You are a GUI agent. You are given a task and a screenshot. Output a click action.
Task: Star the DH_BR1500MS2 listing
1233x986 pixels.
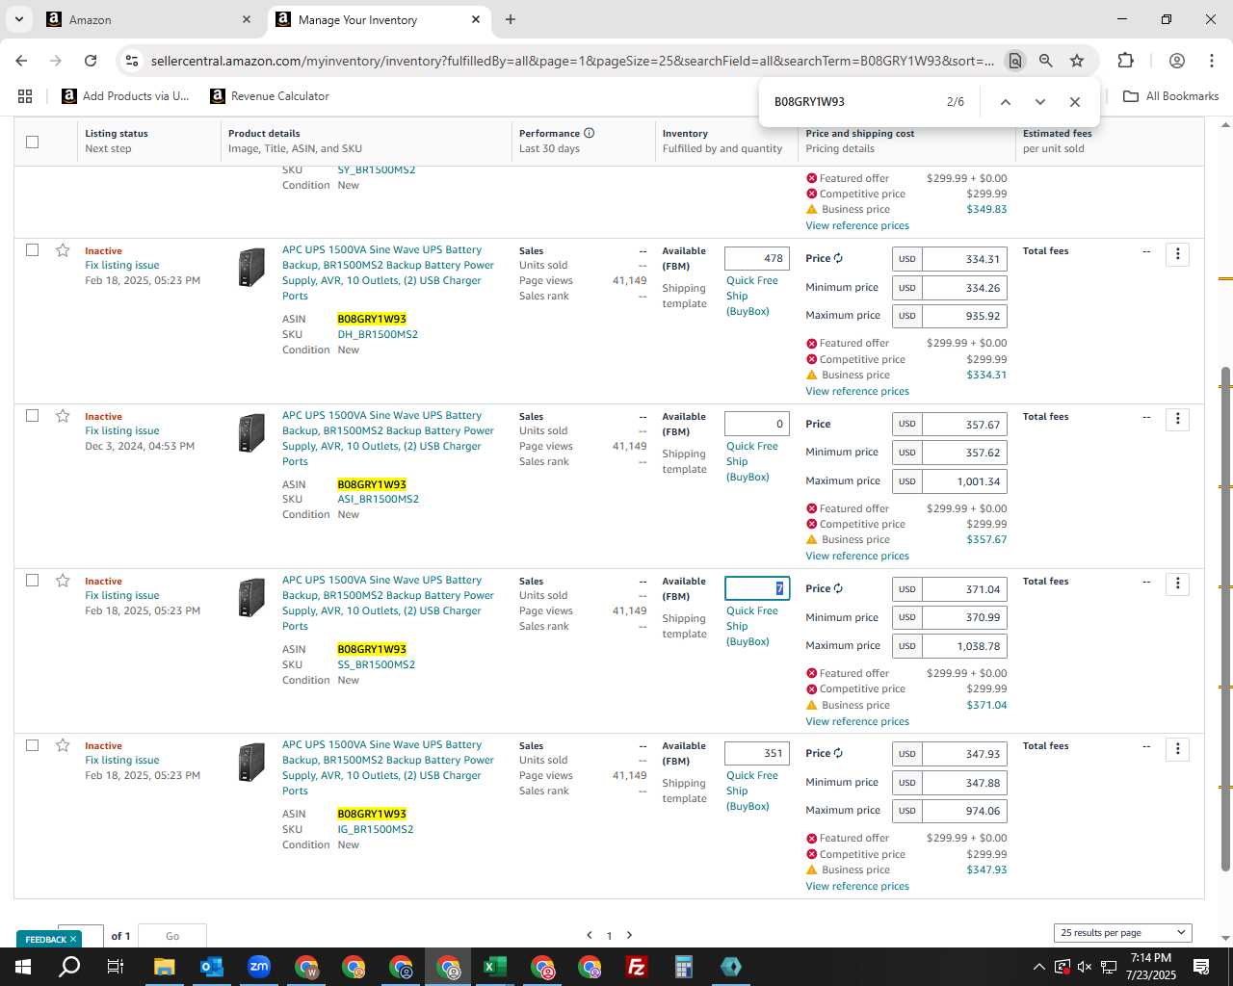pyautogui.click(x=63, y=250)
